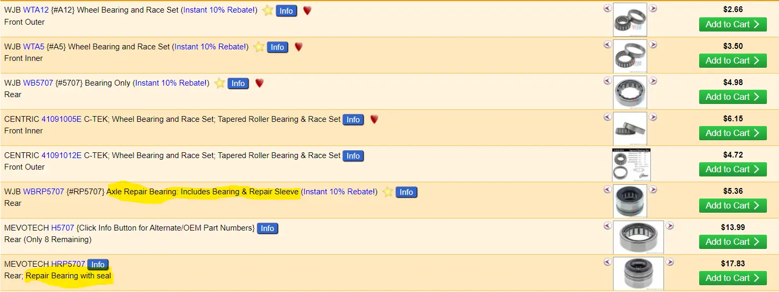Show previous image for MEVOTECH HRP5707 thumbnail

coord(607,262)
